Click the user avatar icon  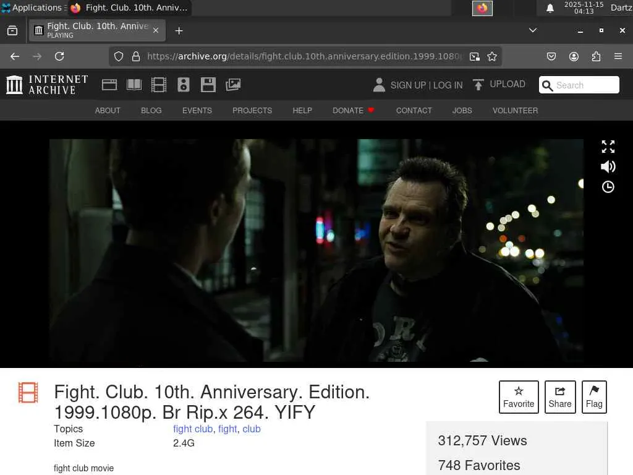pos(379,85)
